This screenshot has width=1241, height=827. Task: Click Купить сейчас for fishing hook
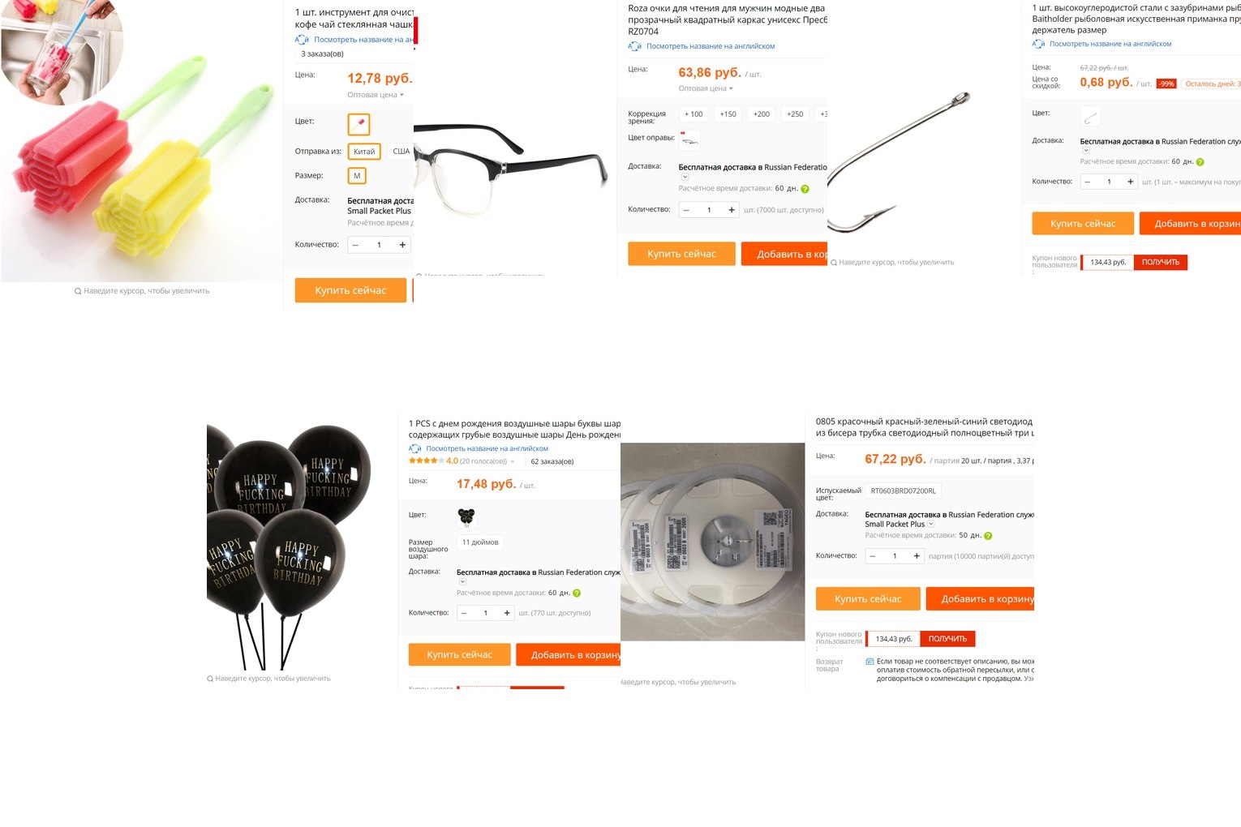(x=1083, y=224)
